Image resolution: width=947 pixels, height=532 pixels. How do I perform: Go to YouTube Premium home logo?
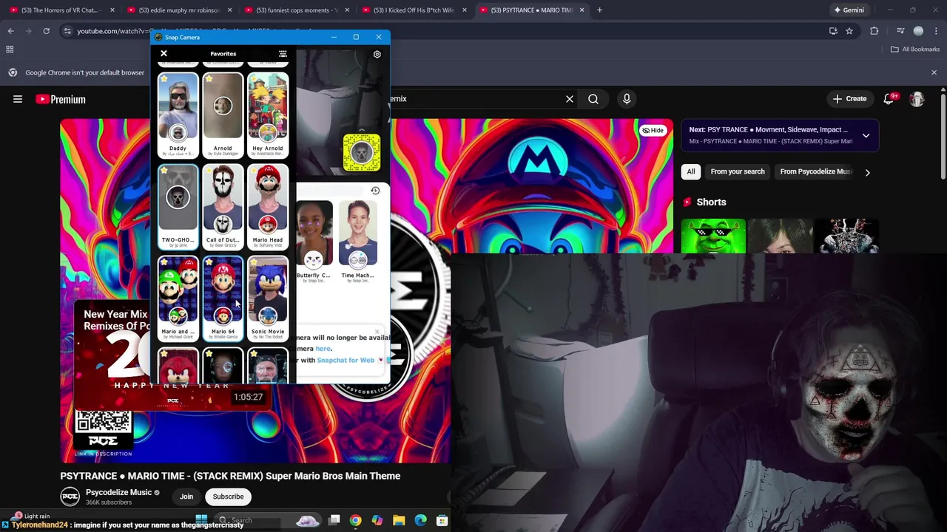(x=61, y=99)
